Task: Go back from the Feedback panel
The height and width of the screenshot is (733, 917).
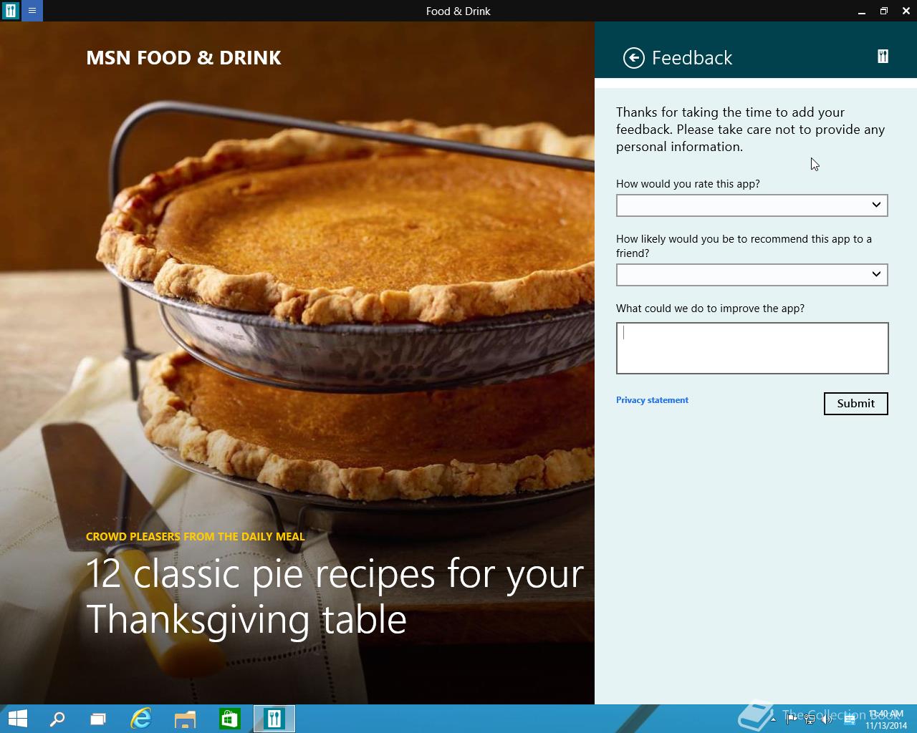Action: [x=634, y=58]
